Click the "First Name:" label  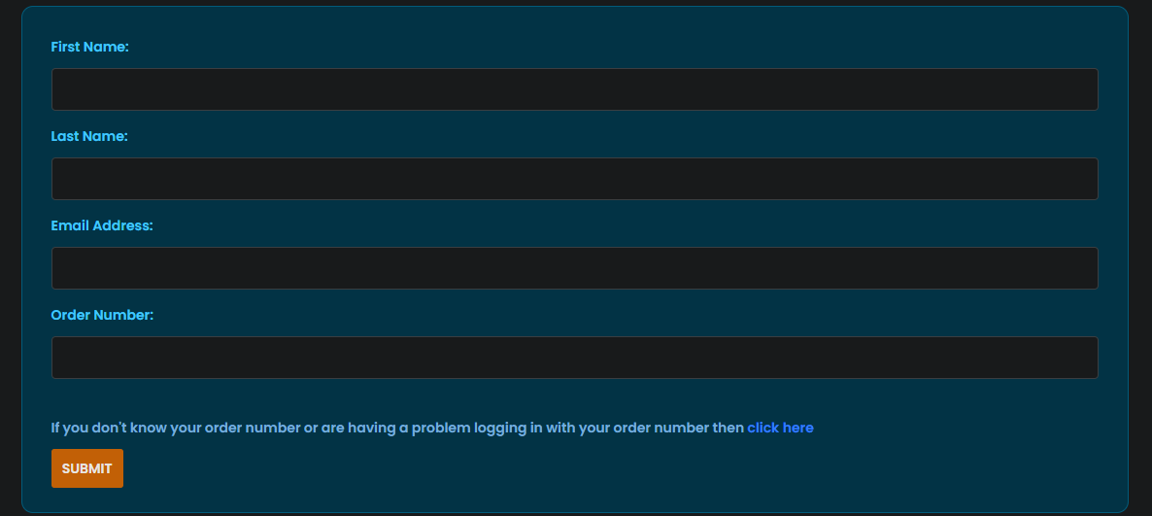89,47
